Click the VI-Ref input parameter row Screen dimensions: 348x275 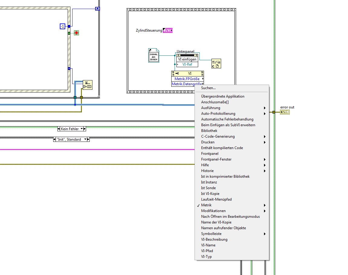(187, 64)
